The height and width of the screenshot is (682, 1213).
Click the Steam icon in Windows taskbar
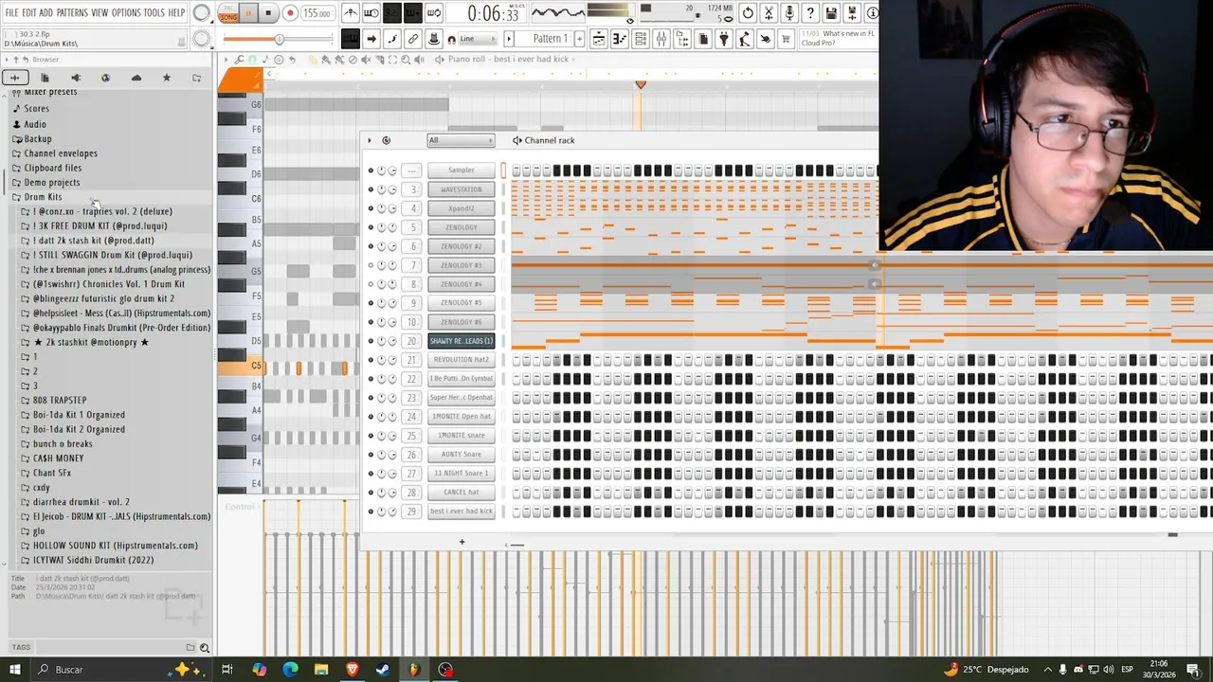[383, 670]
